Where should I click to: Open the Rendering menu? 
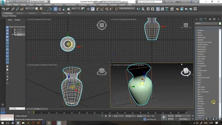coord(83,5)
